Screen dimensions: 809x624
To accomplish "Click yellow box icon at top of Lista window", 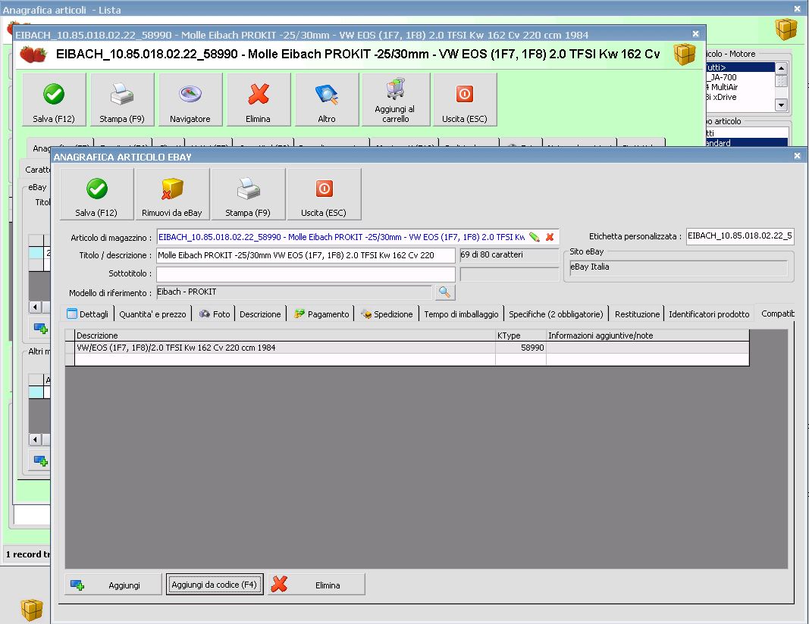I will 786,29.
